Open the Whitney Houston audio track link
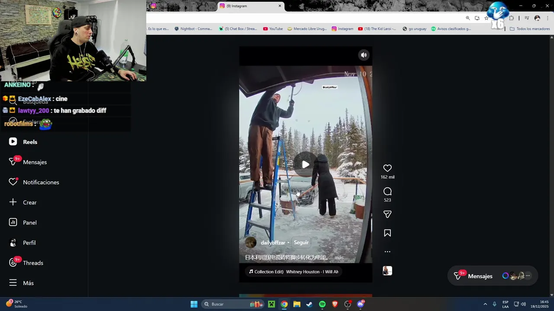The width and height of the screenshot is (554, 311). point(293,272)
